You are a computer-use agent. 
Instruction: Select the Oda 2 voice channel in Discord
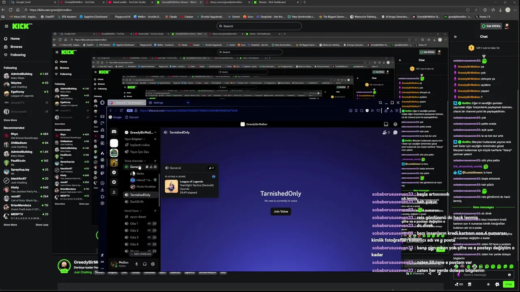141,230
